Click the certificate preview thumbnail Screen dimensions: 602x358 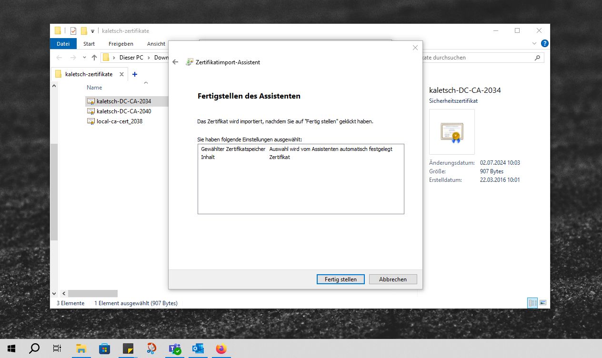point(451,132)
